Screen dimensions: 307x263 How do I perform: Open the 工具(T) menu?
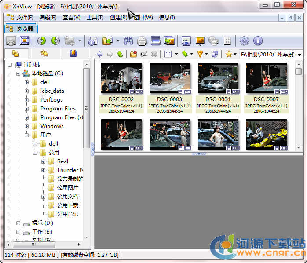[95, 18]
